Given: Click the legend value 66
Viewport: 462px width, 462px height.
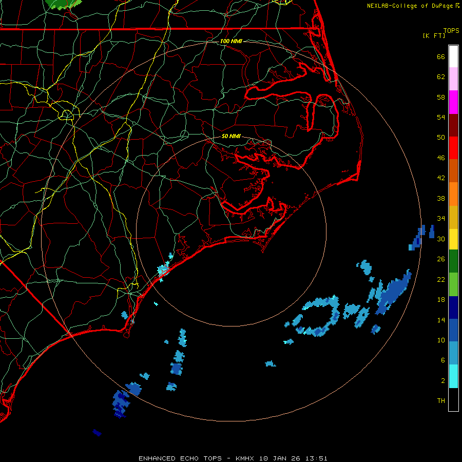Looking at the screenshot, I should tap(441, 56).
